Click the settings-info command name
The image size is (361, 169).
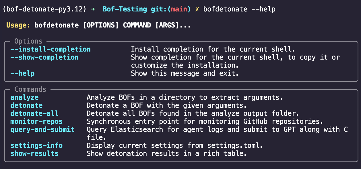pos(36,146)
